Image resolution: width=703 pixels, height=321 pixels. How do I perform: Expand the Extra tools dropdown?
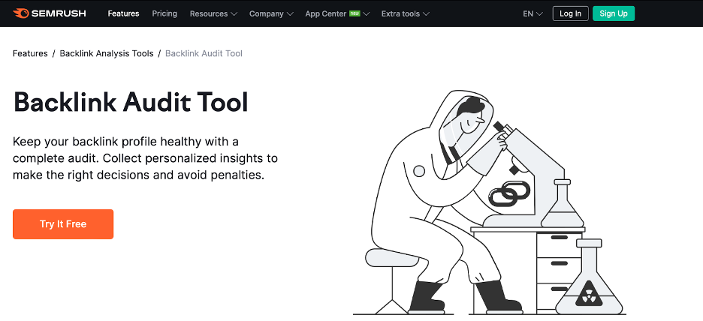406,13
